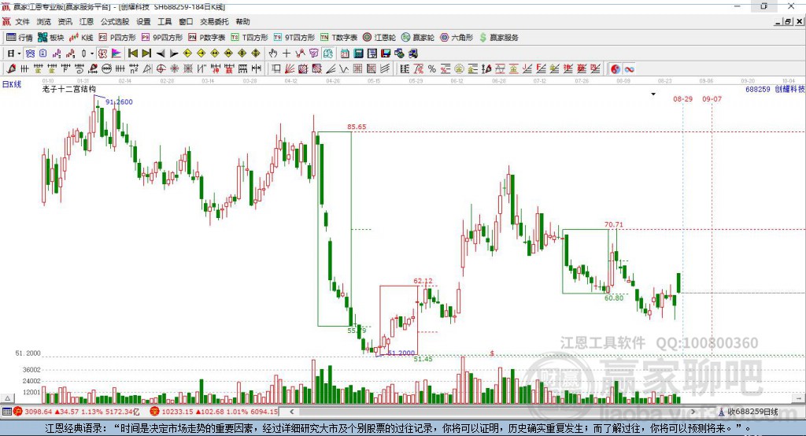This screenshot has height=436, width=806.
Task: Restore the inner chart window
Action: point(788,21)
